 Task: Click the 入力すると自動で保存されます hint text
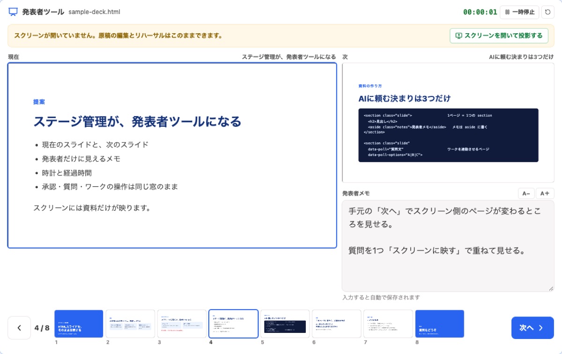point(381,297)
